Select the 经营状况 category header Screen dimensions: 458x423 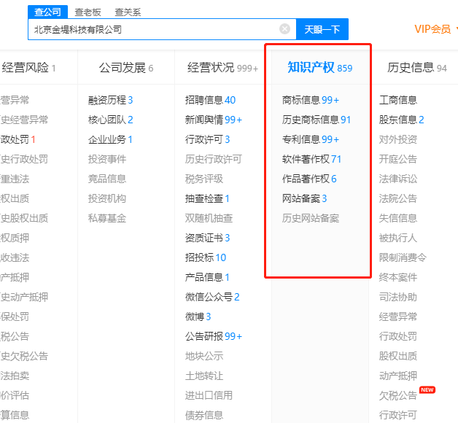pyautogui.click(x=223, y=68)
